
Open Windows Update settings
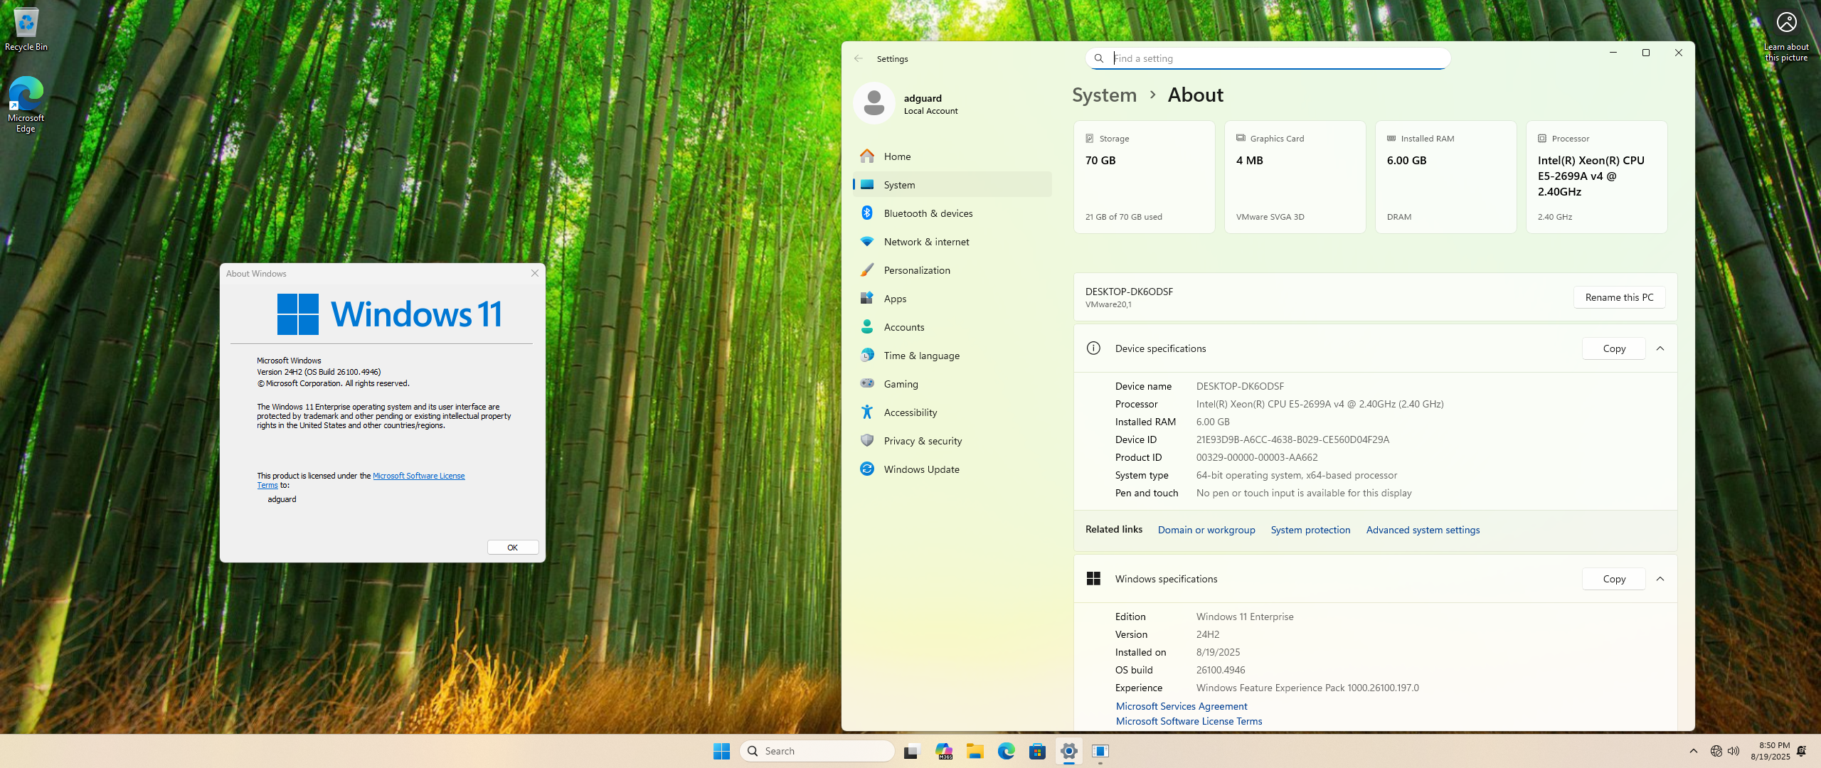[952, 469]
